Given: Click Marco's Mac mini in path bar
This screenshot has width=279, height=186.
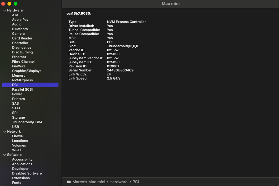Looking at the screenshot, I should (x=89, y=182).
